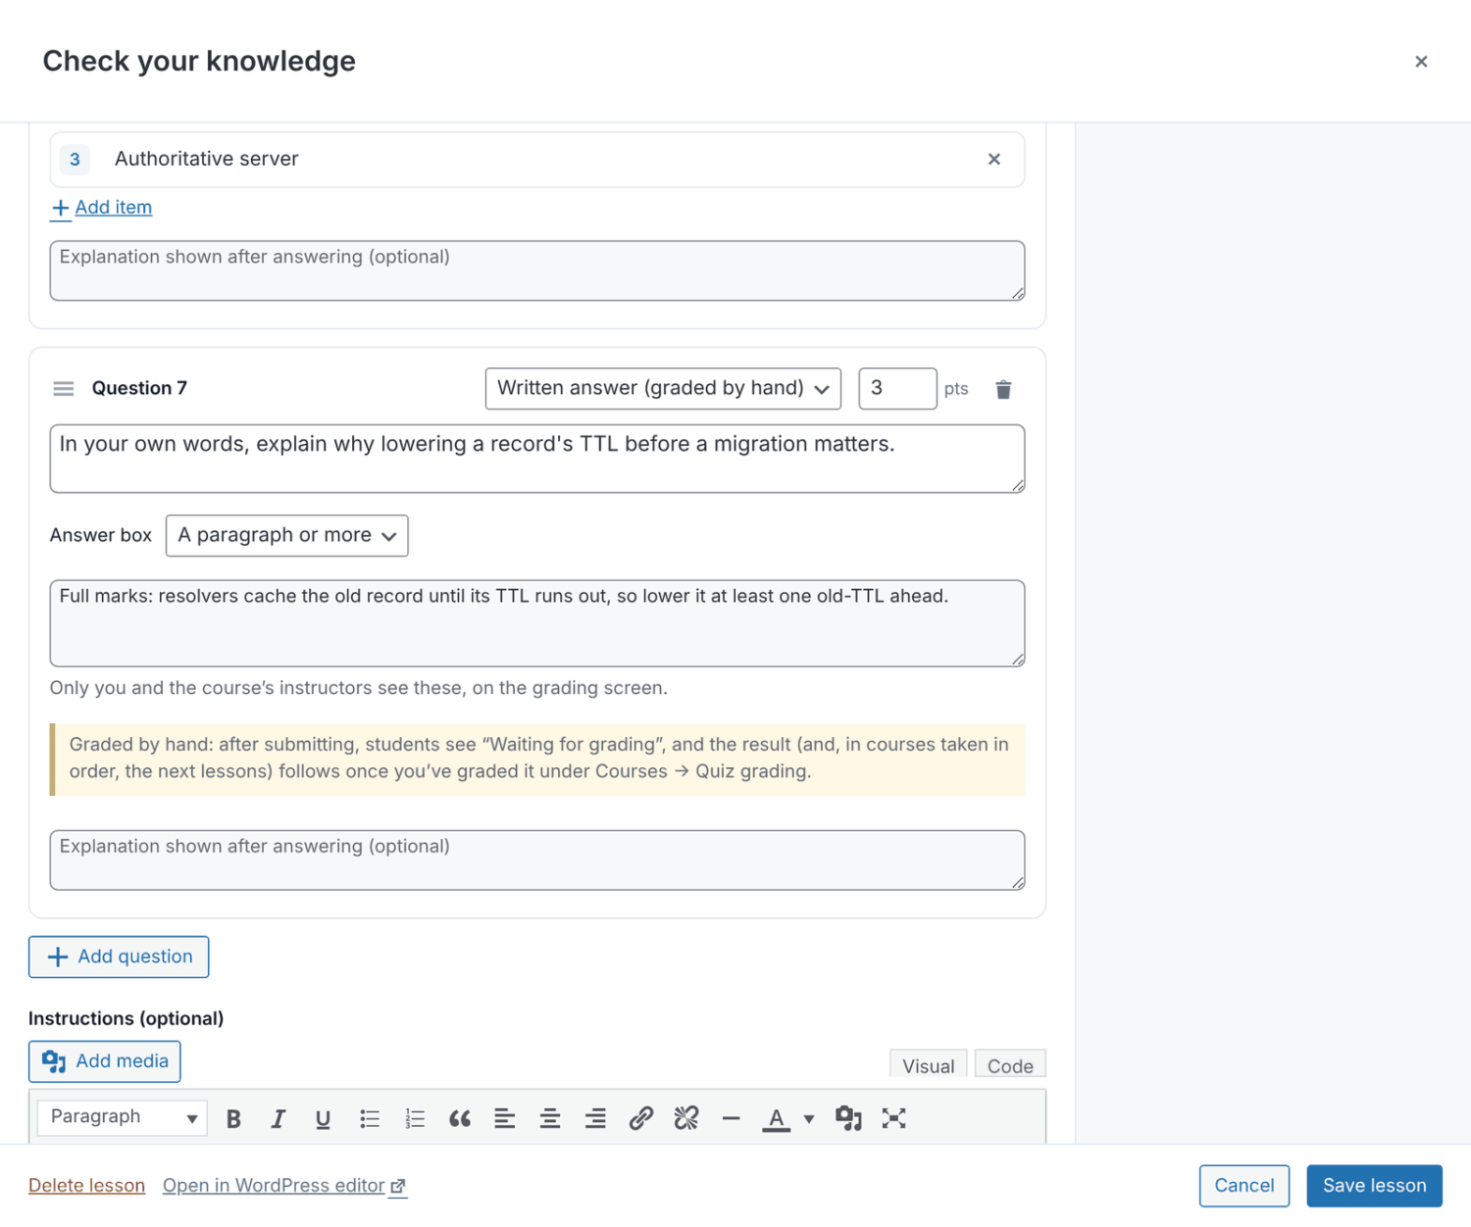The image size is (1471, 1227).
Task: Open the Paragraph format dropdown
Action: point(123,1117)
